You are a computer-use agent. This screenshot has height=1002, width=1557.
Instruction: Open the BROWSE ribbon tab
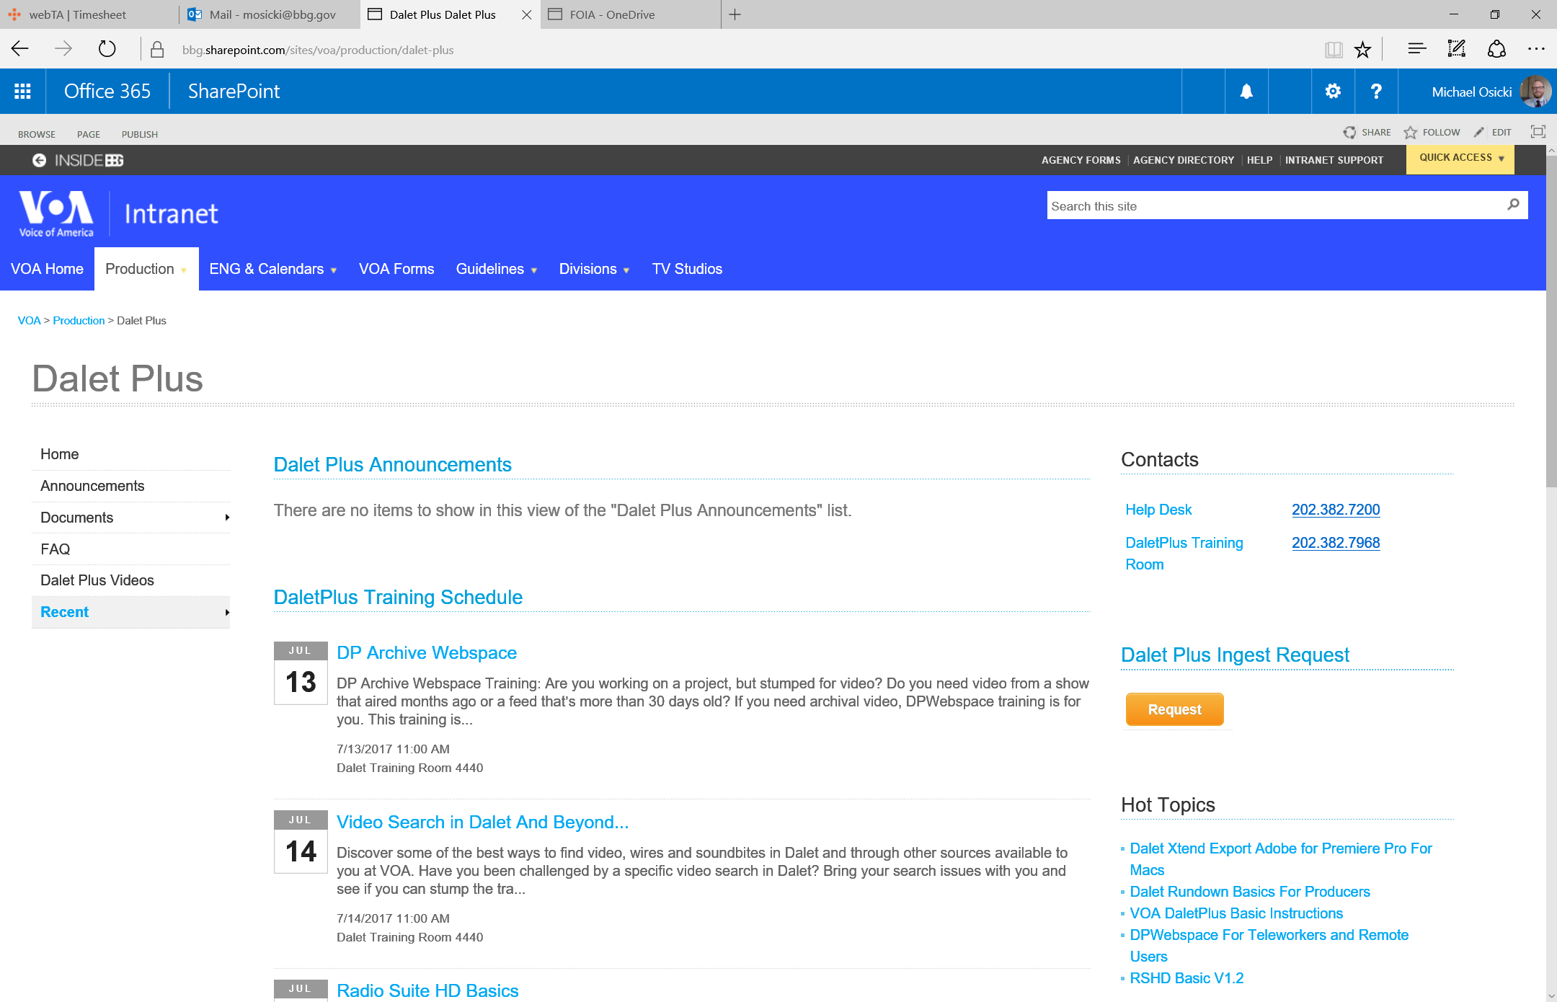pyautogui.click(x=37, y=134)
